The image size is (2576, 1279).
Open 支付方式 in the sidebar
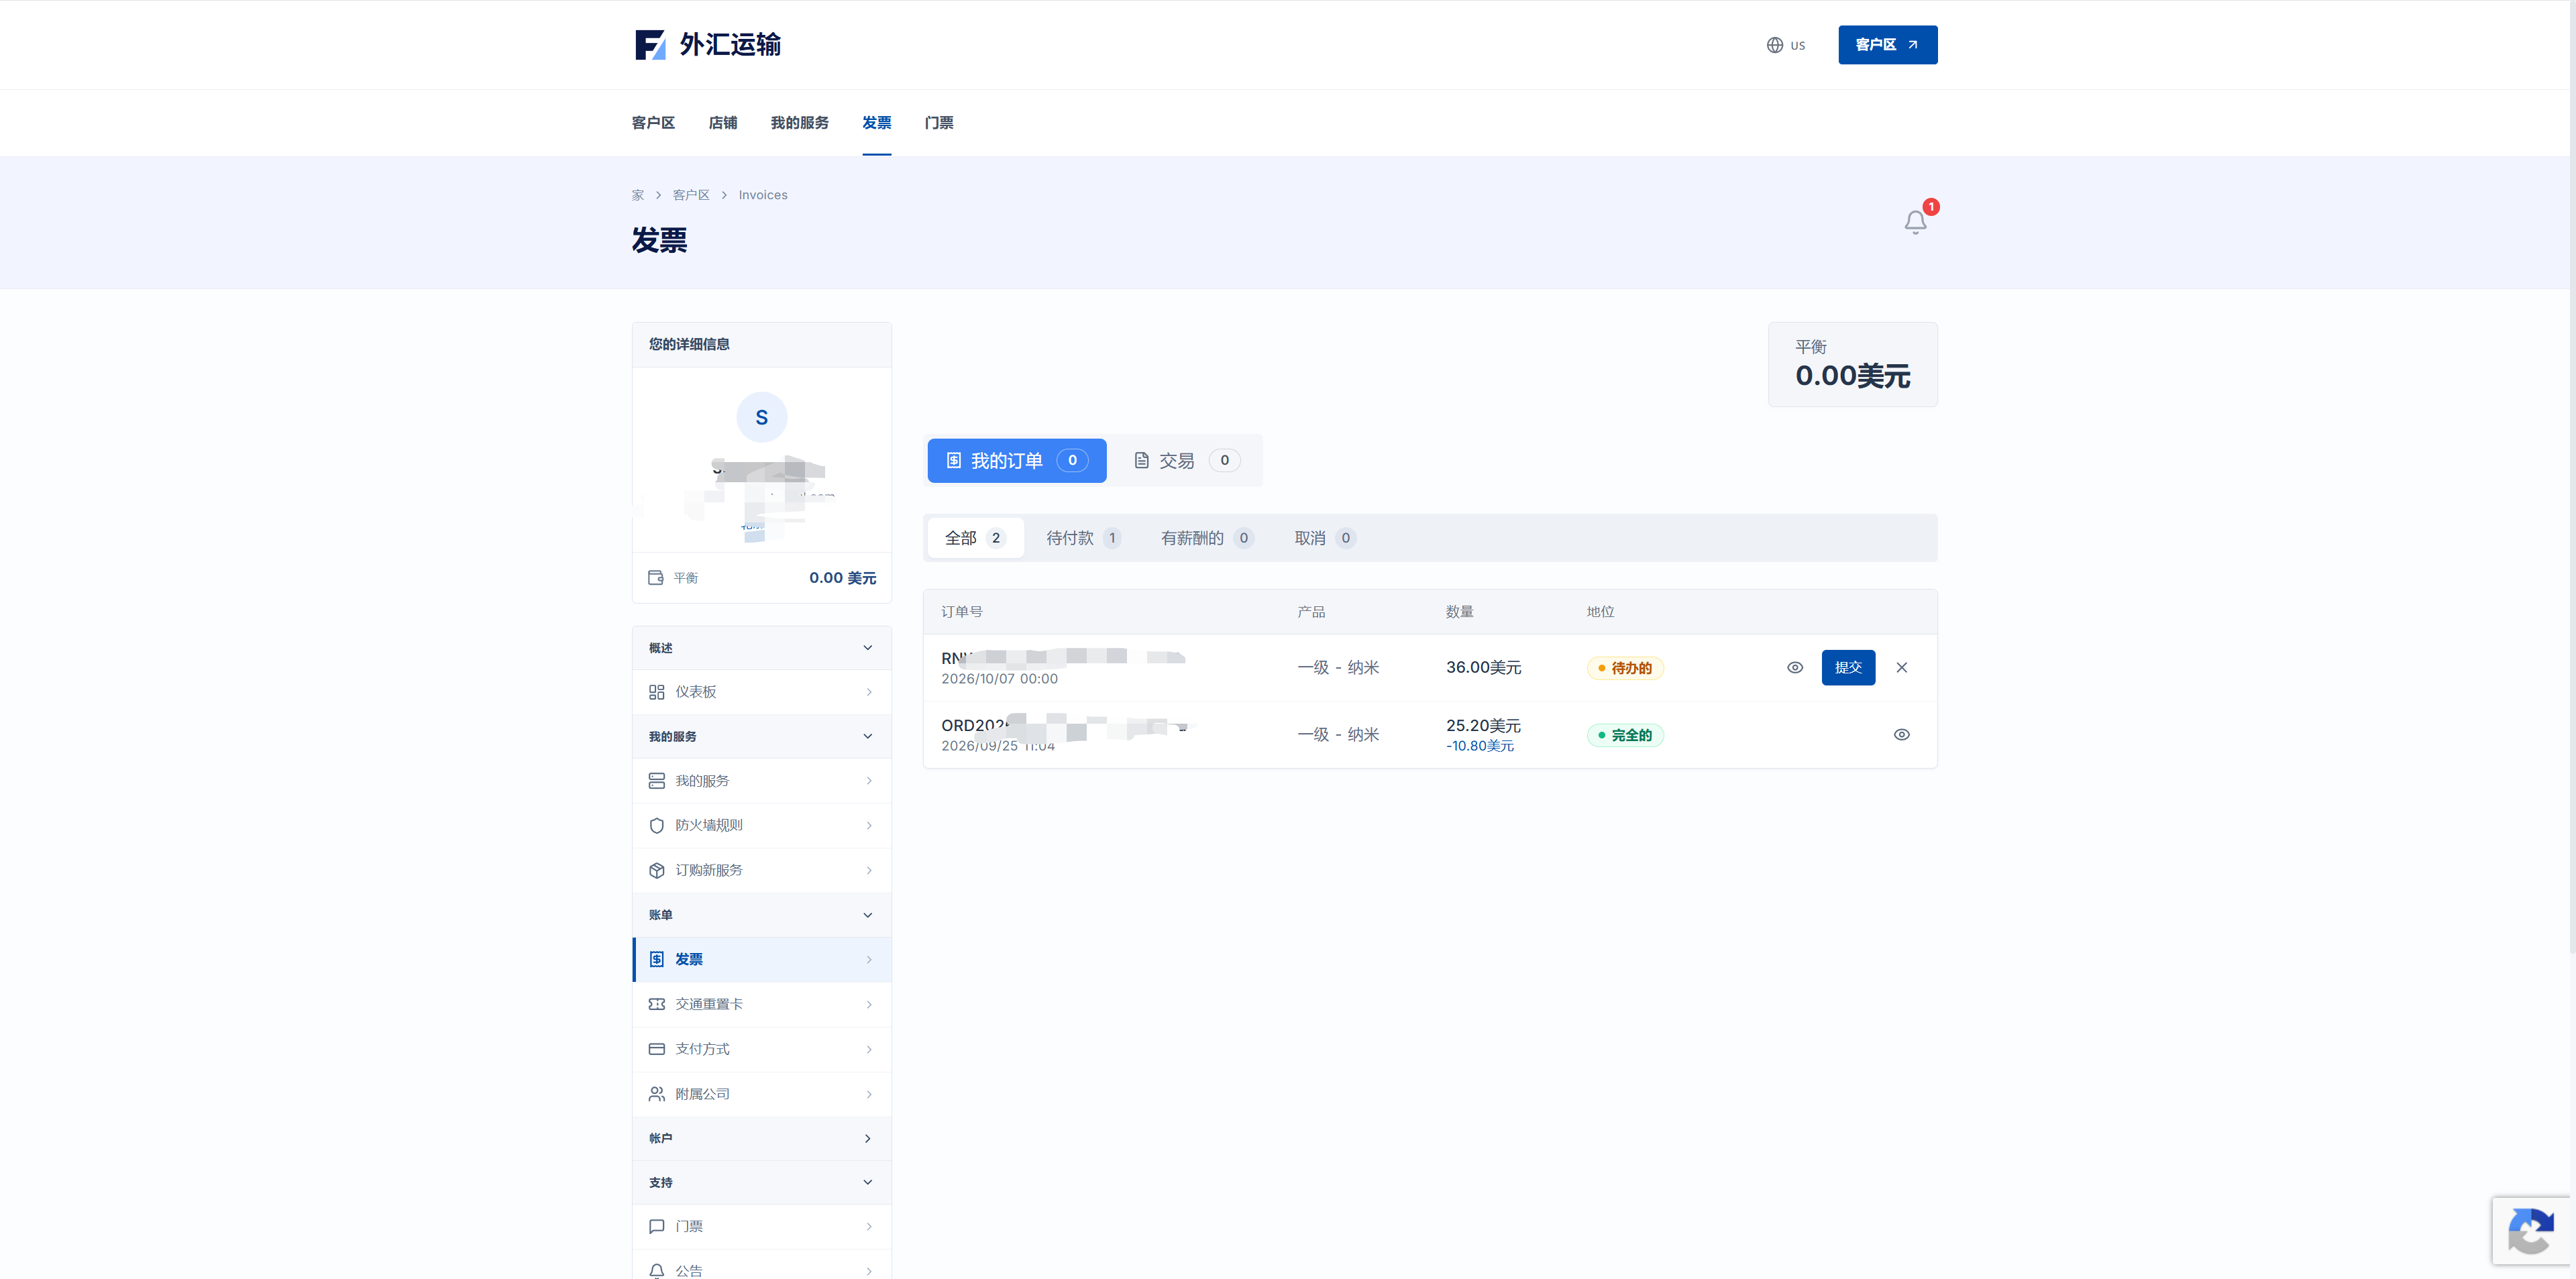(x=762, y=1049)
